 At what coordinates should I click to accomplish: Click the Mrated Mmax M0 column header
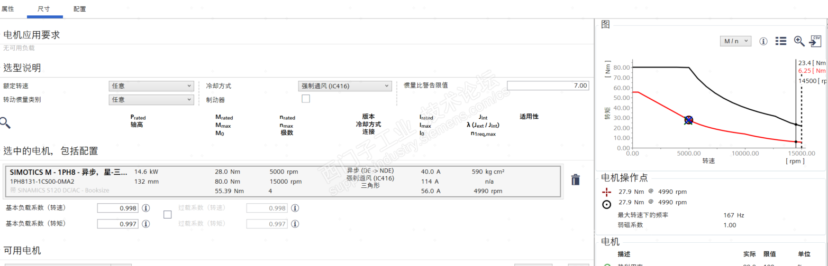click(x=224, y=125)
